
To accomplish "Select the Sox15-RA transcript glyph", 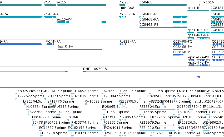I will point(81,22).
